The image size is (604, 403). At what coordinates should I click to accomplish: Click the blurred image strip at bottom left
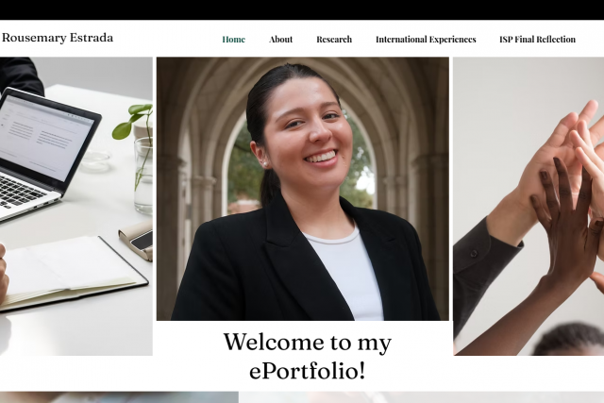[119, 397]
